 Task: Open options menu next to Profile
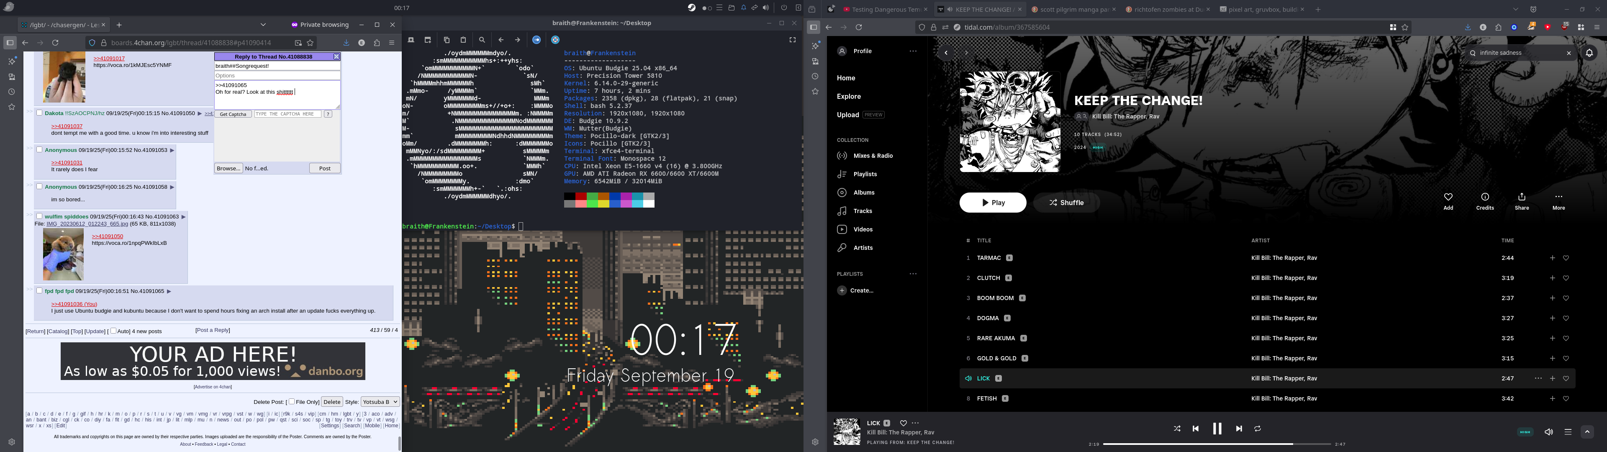913,51
